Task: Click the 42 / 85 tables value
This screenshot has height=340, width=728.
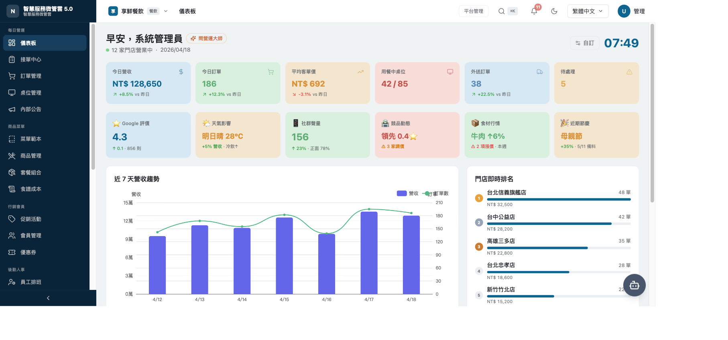Action: click(x=395, y=84)
